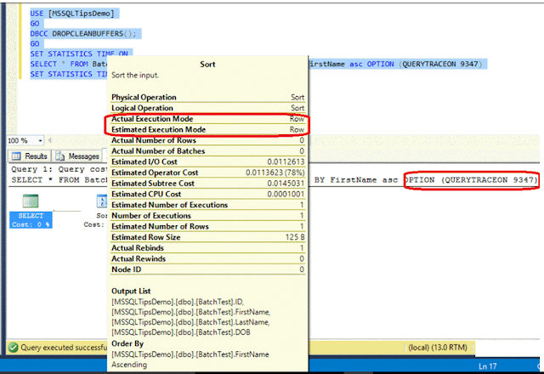544x374 pixels.
Task: Click the Query executed successfully status text
Action: [64, 348]
